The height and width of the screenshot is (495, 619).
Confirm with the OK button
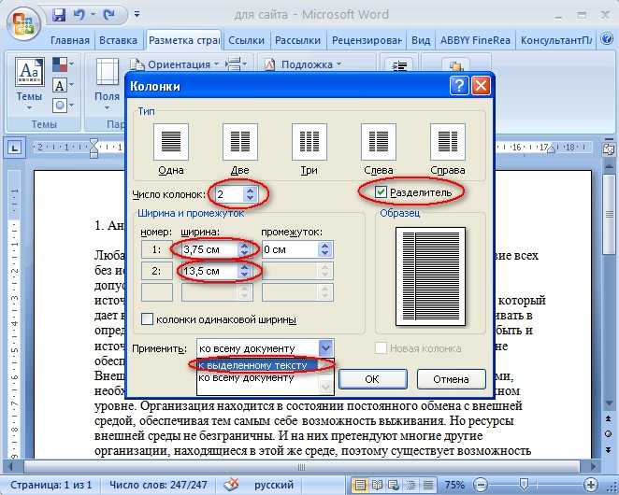372,379
